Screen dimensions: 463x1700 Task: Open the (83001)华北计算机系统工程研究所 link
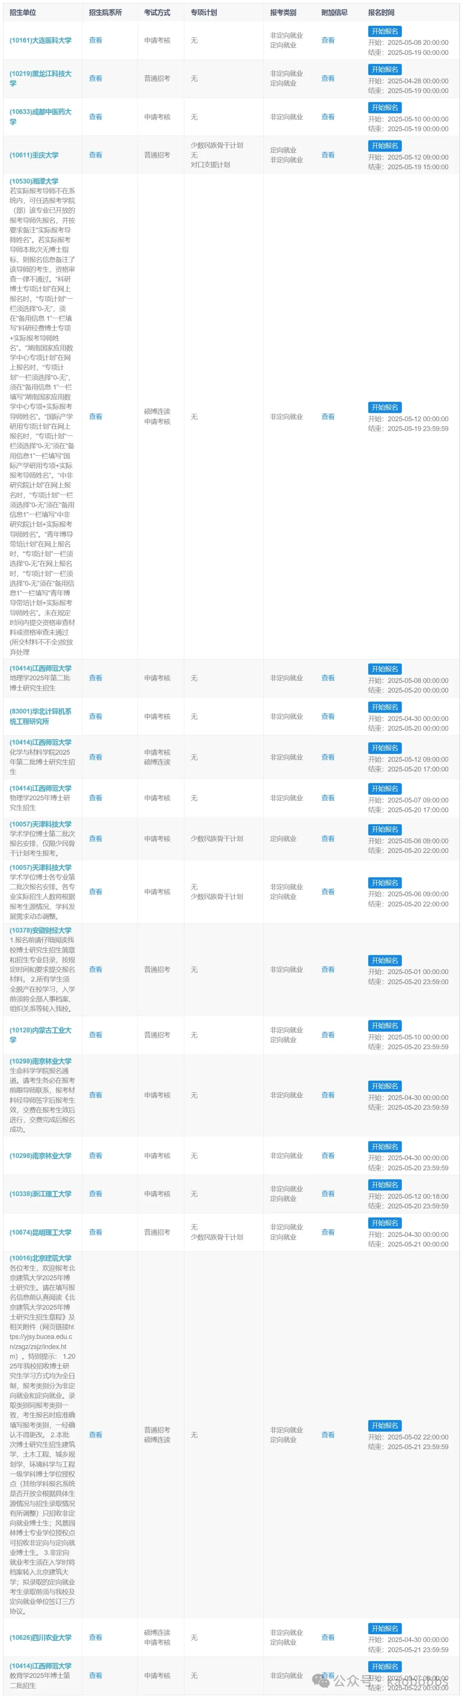point(40,717)
